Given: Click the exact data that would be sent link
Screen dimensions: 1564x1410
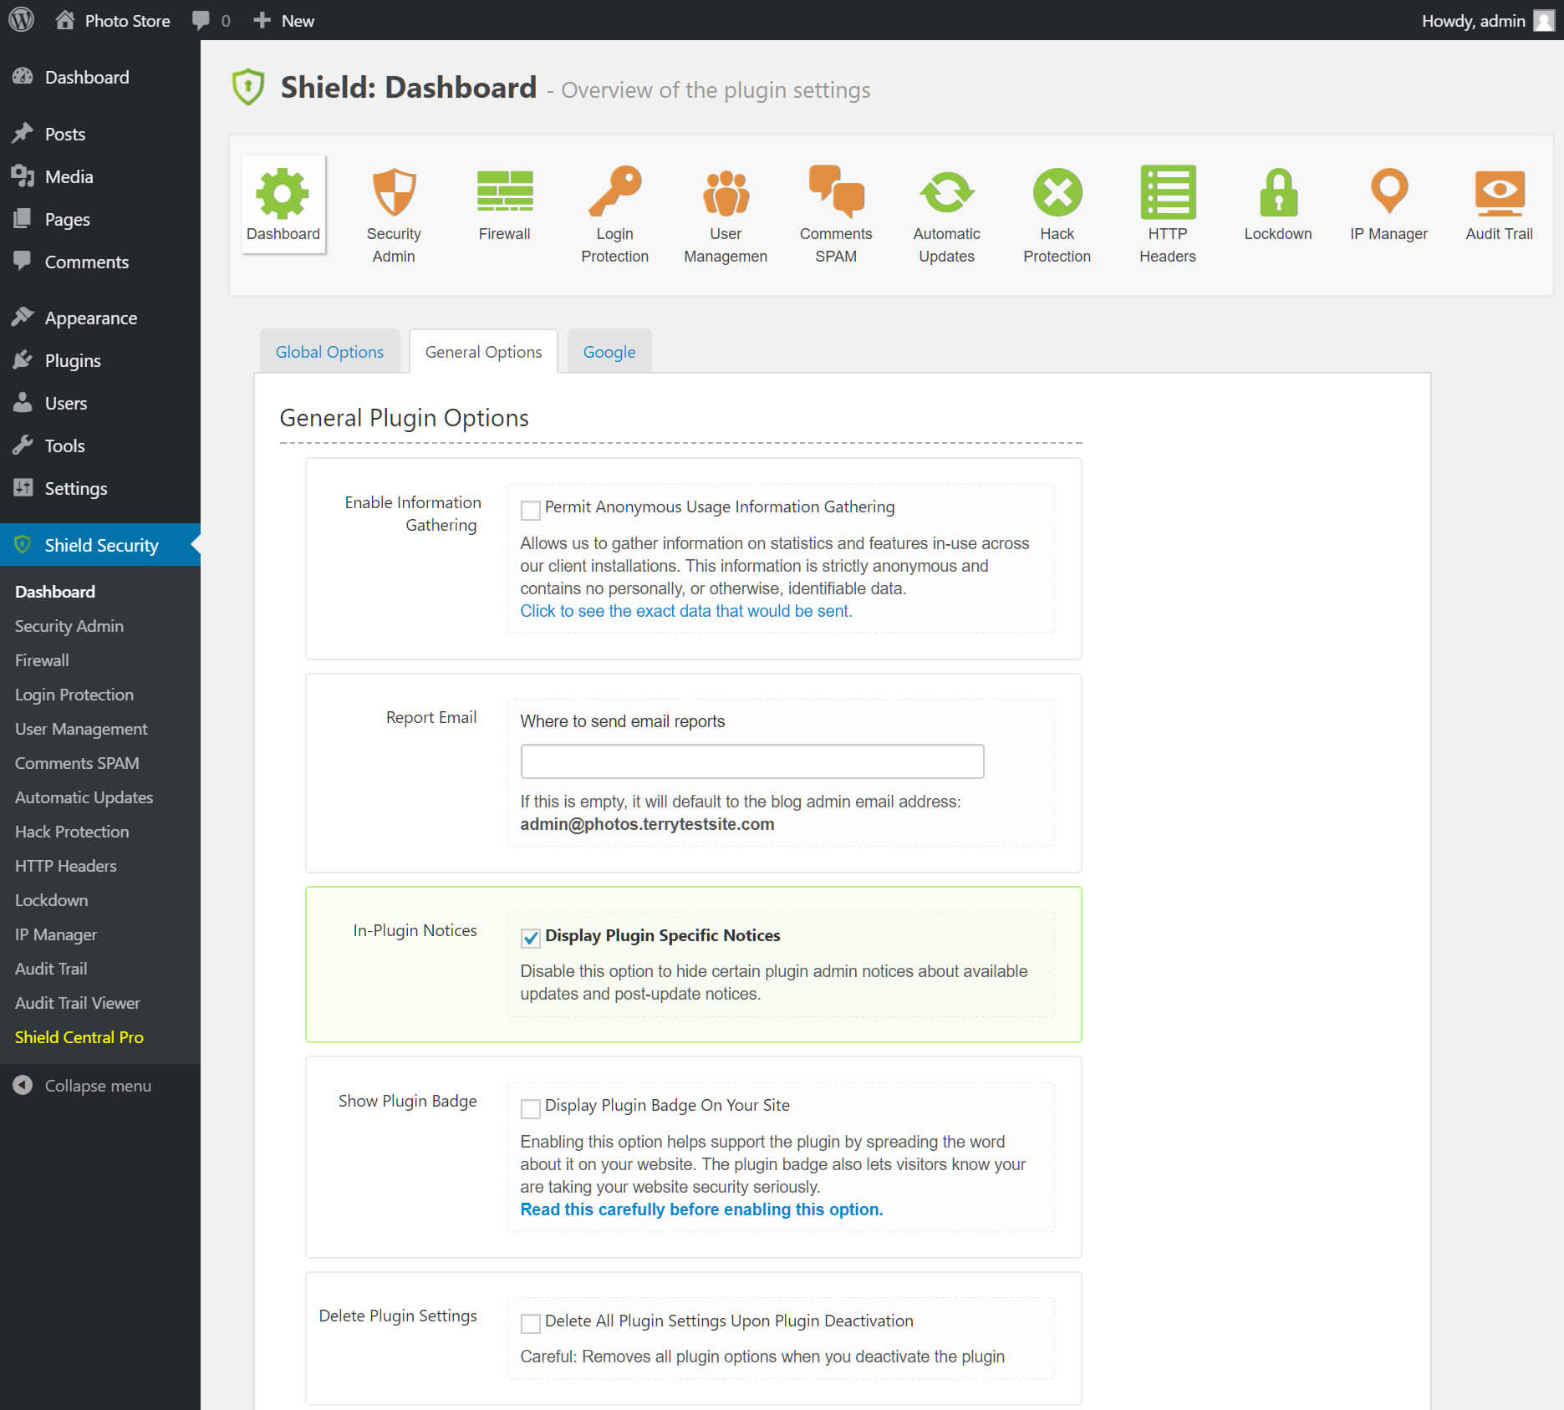Looking at the screenshot, I should pos(685,611).
